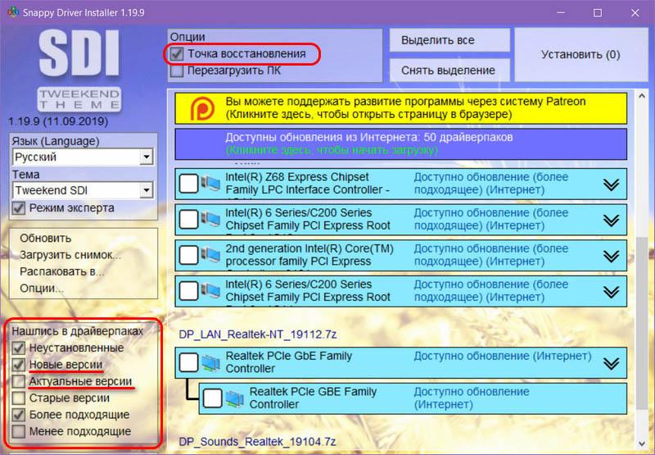The image size is (655, 455).
Task: Click the DP_Sounds_Realtek_19104.7z heading
Action: (257, 442)
